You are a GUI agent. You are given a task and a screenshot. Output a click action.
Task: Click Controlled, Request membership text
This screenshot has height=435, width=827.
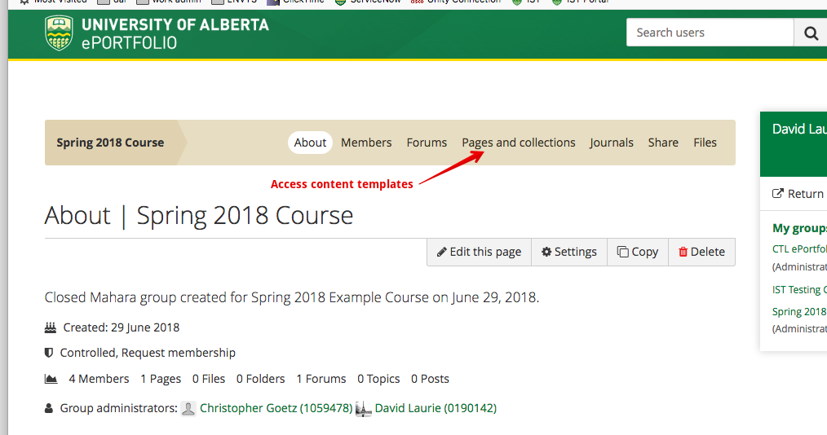tap(148, 353)
